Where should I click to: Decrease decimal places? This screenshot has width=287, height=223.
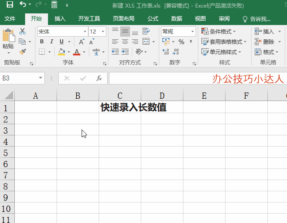tap(175, 52)
